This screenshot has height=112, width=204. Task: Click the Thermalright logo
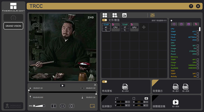pyautogui.click(x=13, y=7)
